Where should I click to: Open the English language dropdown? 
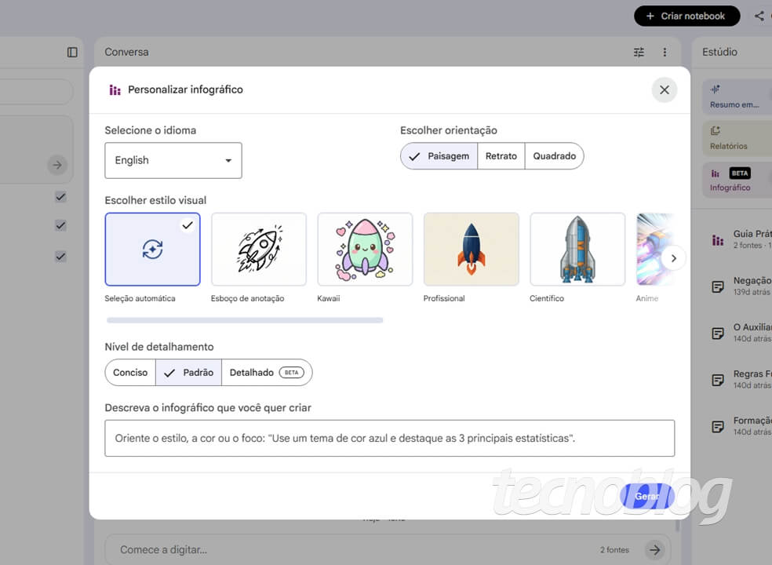(x=173, y=160)
